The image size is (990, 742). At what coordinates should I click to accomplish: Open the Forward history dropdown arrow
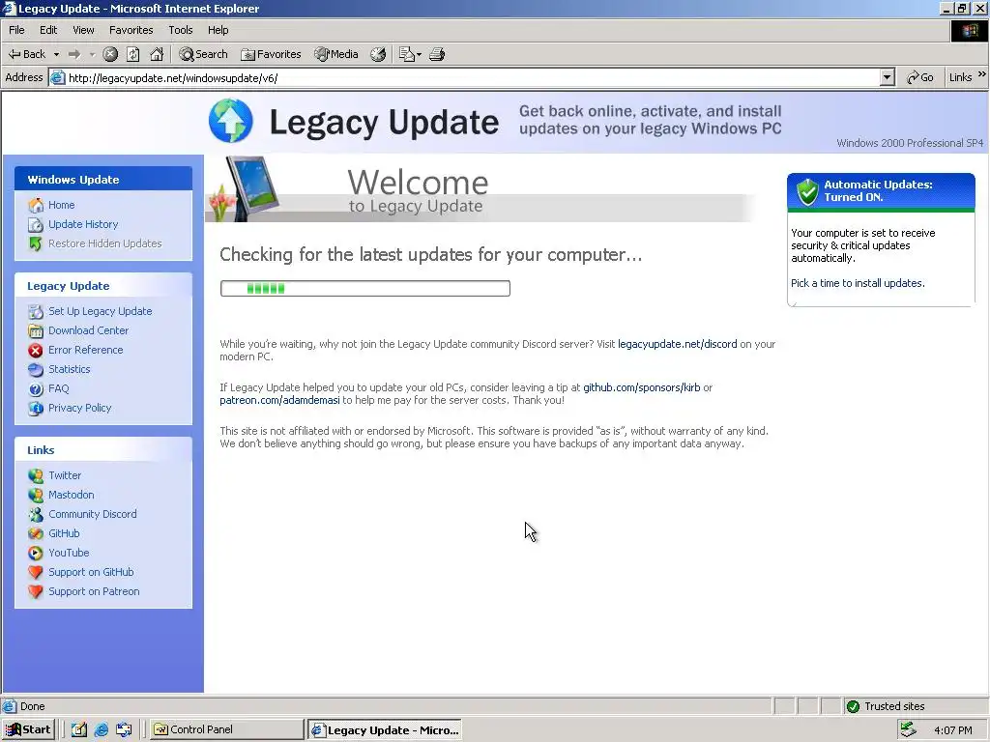click(92, 54)
